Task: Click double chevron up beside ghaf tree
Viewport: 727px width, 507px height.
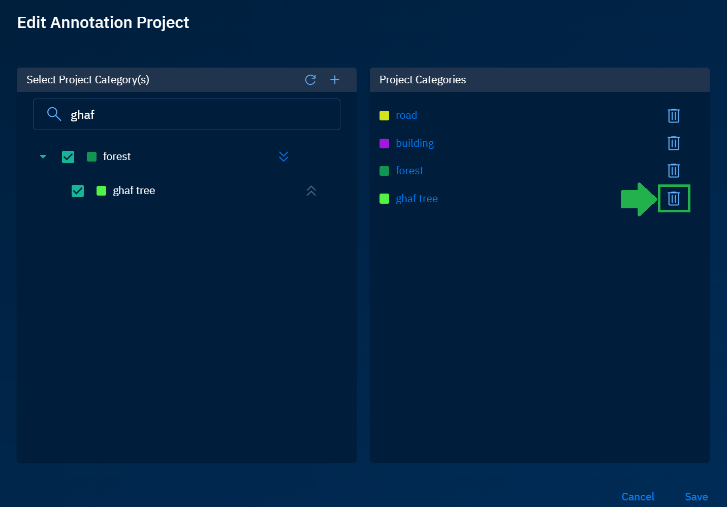Action: (x=311, y=191)
